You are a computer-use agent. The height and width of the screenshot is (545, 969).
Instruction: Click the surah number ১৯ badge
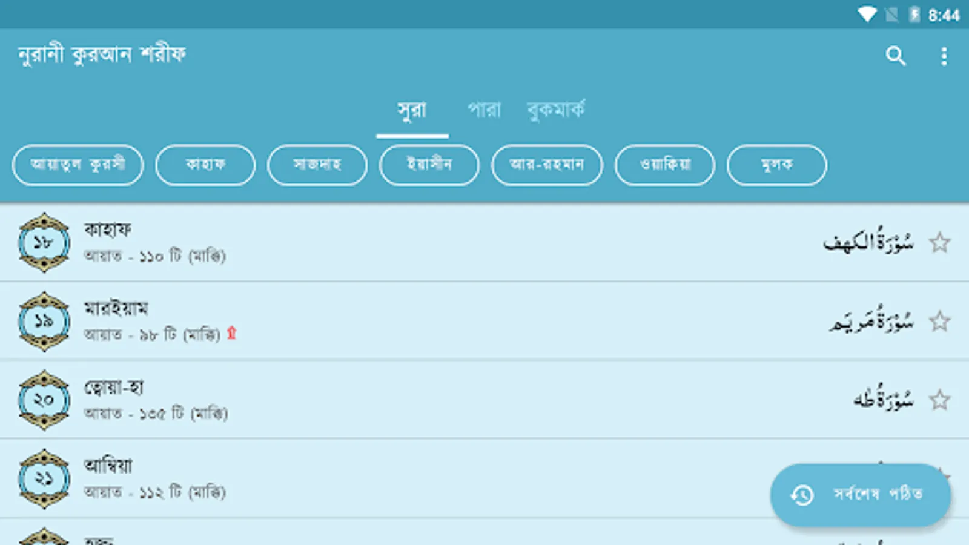point(44,321)
